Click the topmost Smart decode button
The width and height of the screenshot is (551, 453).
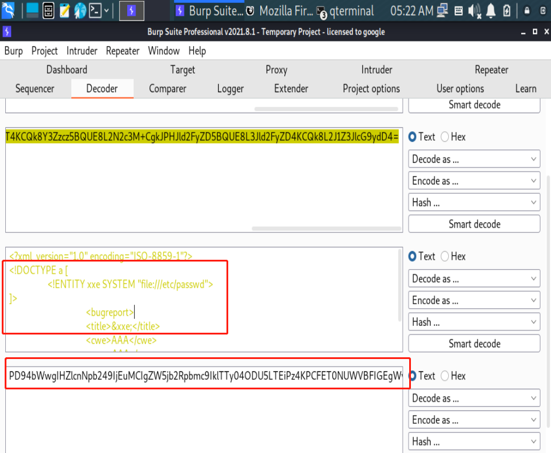coord(474,105)
